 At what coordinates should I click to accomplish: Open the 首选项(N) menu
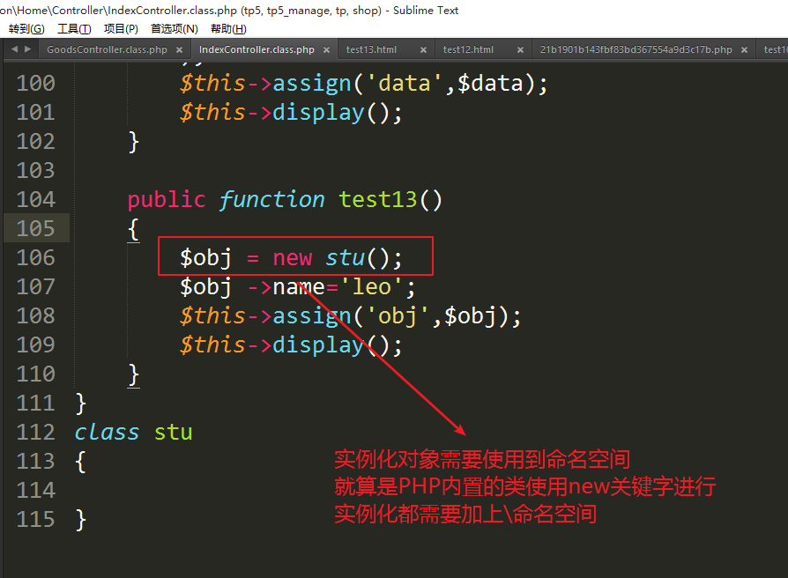click(x=174, y=29)
